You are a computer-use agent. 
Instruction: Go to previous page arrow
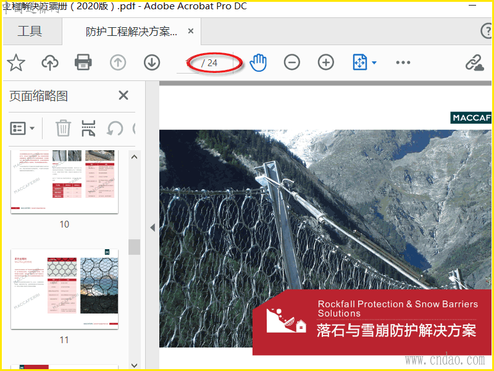[x=118, y=62]
